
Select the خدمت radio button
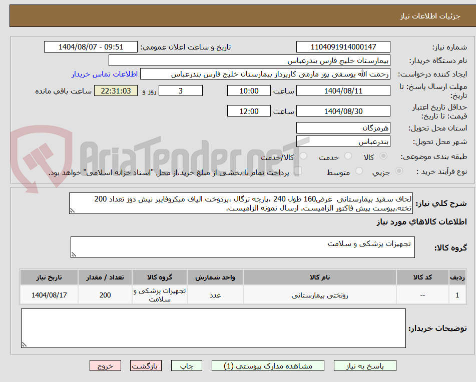pos(349,156)
